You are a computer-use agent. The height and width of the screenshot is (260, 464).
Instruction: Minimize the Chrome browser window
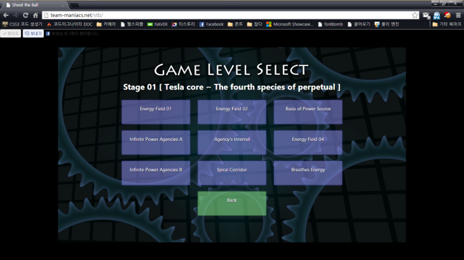tap(435, 4)
